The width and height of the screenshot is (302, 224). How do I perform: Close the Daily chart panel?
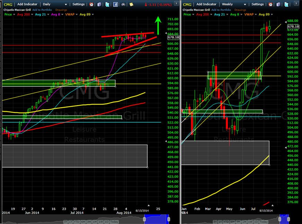pyautogui.click(x=176, y=3)
